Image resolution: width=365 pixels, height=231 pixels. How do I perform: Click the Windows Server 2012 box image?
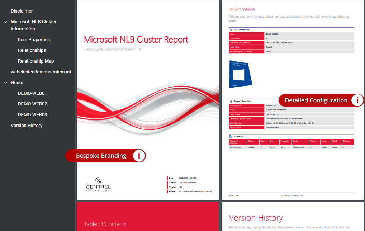click(241, 74)
